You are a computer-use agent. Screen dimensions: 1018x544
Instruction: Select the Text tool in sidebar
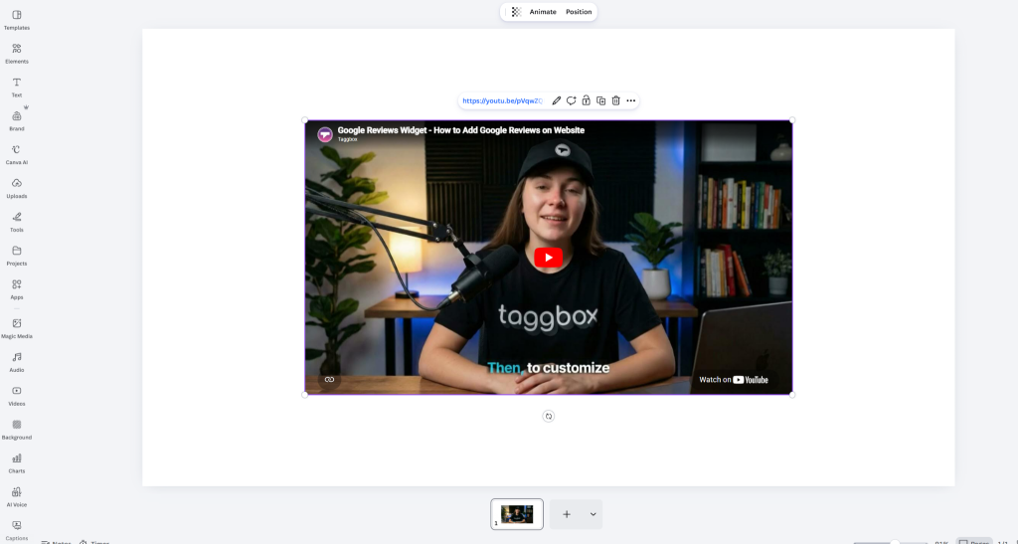coord(17,87)
